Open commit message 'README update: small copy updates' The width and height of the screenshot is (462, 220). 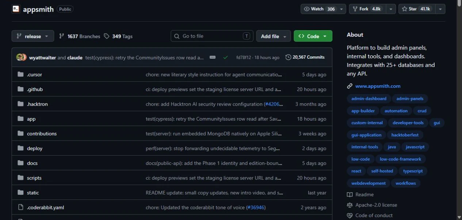click(214, 193)
